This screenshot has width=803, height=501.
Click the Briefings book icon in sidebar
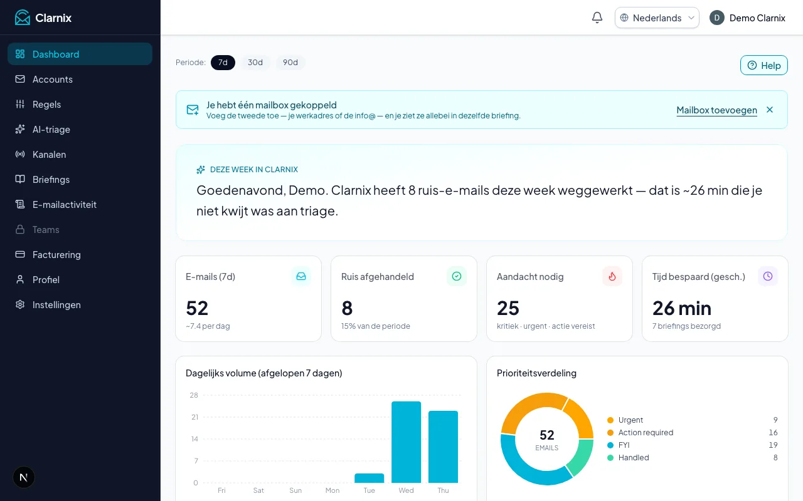pyautogui.click(x=20, y=179)
